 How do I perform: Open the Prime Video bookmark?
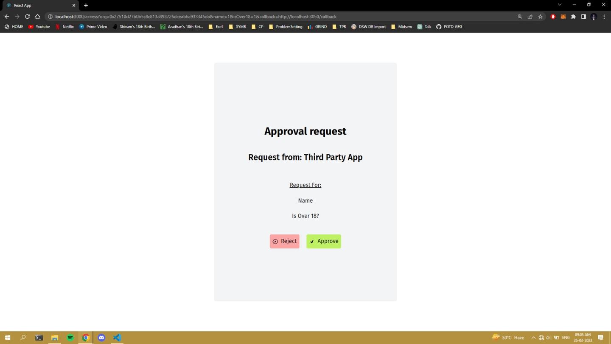click(93, 26)
